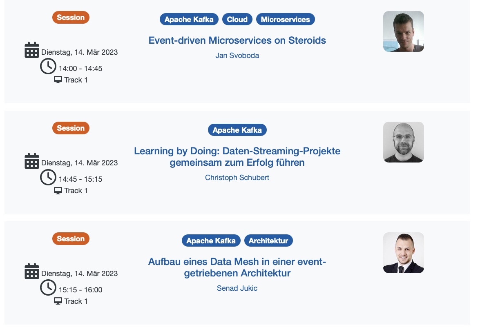Image resolution: width=478 pixels, height=334 pixels.
Task: Open speaker Jan Svoboda's profile link
Action: (x=237, y=56)
